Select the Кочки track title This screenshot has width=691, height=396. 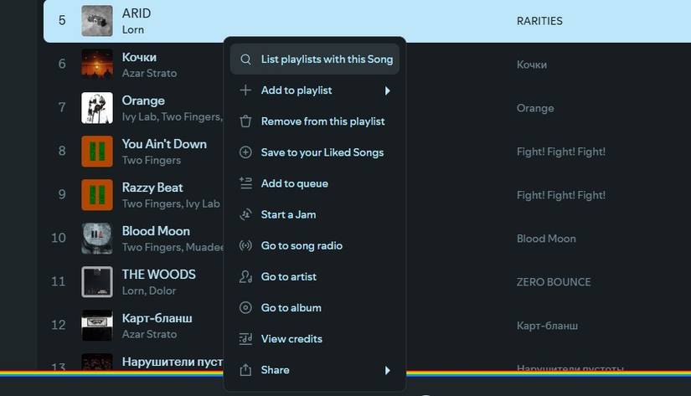click(139, 57)
